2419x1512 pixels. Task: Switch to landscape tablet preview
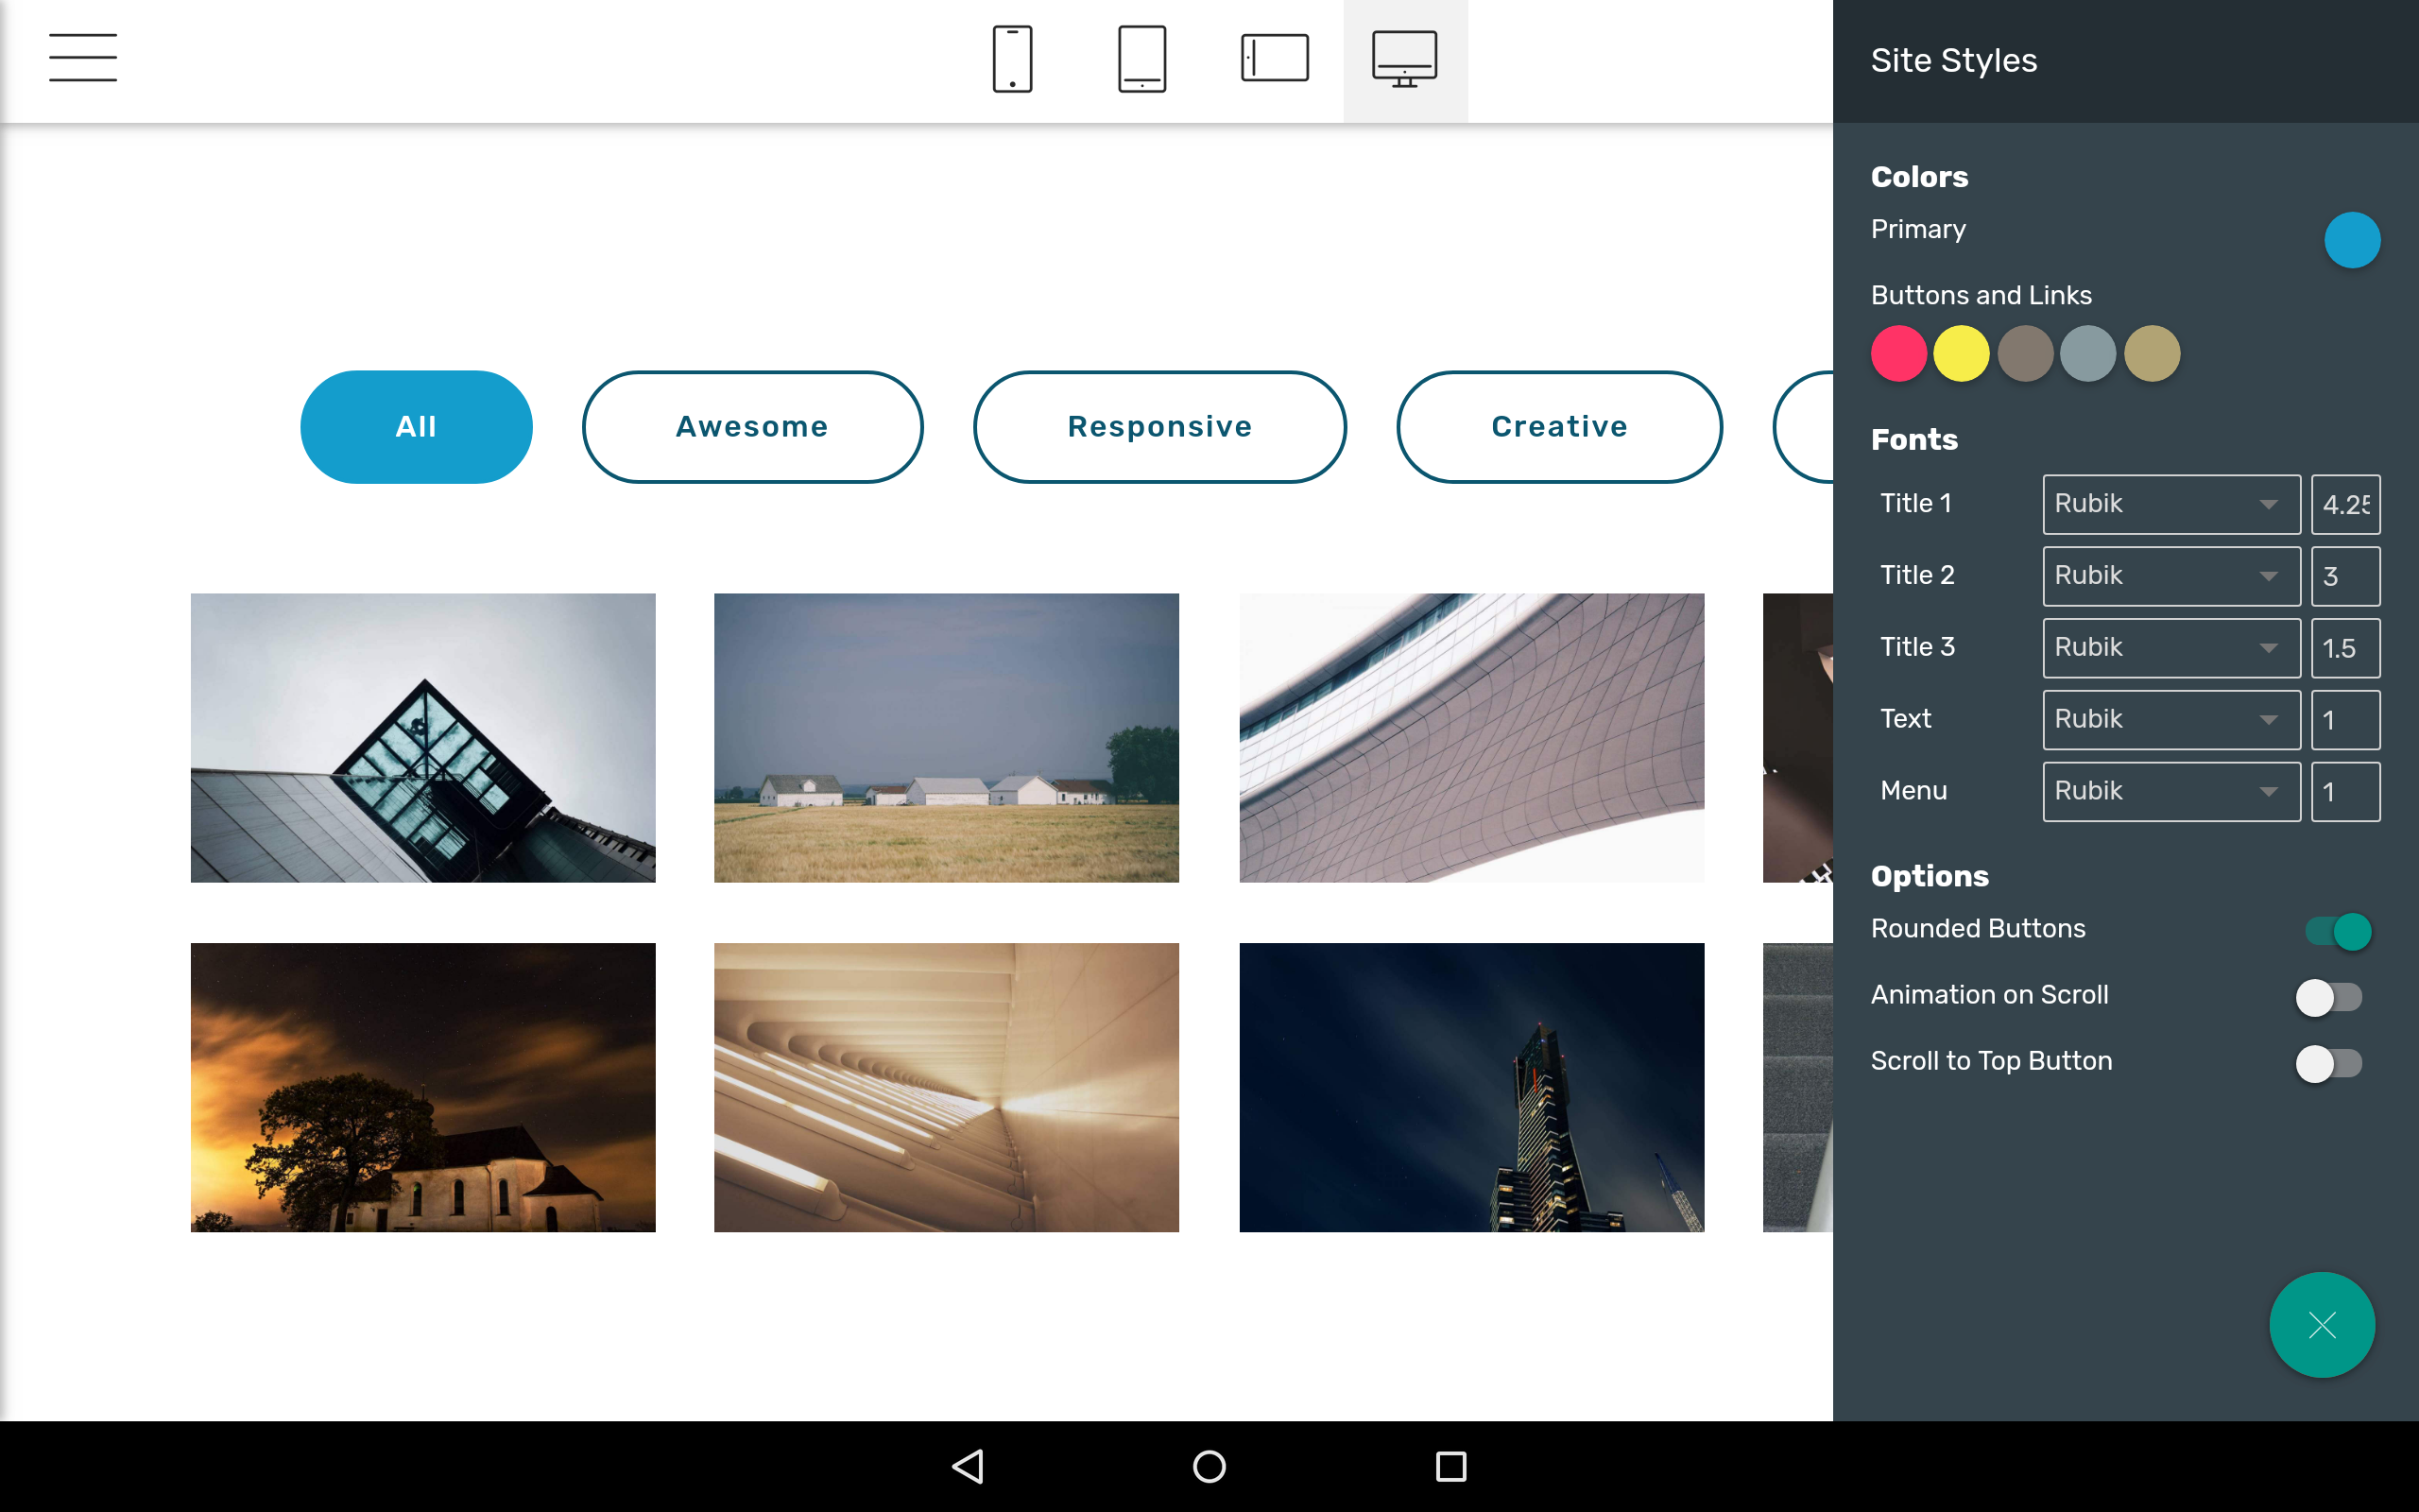(x=1275, y=58)
